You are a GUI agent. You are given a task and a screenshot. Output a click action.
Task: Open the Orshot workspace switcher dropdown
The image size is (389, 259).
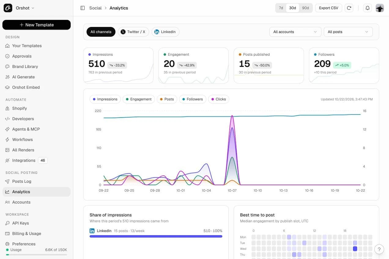[x=25, y=8]
